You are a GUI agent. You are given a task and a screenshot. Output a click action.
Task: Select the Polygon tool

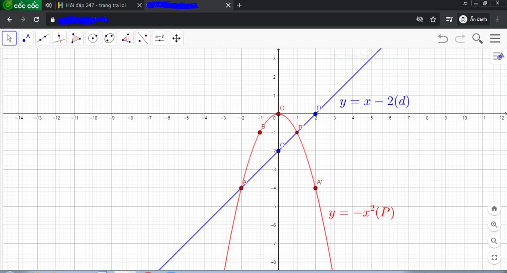coord(76,39)
